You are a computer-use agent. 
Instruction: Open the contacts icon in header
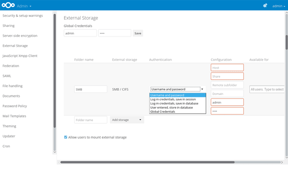(264, 6)
